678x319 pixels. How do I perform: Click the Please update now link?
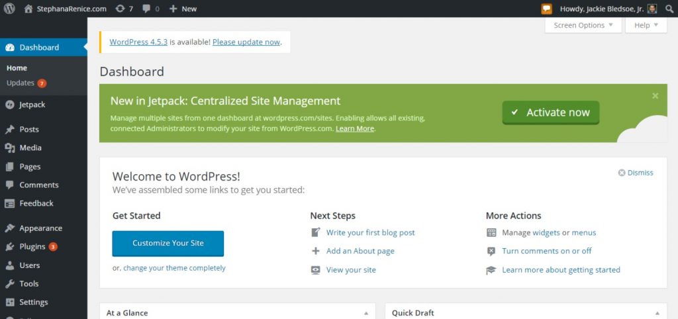(246, 42)
